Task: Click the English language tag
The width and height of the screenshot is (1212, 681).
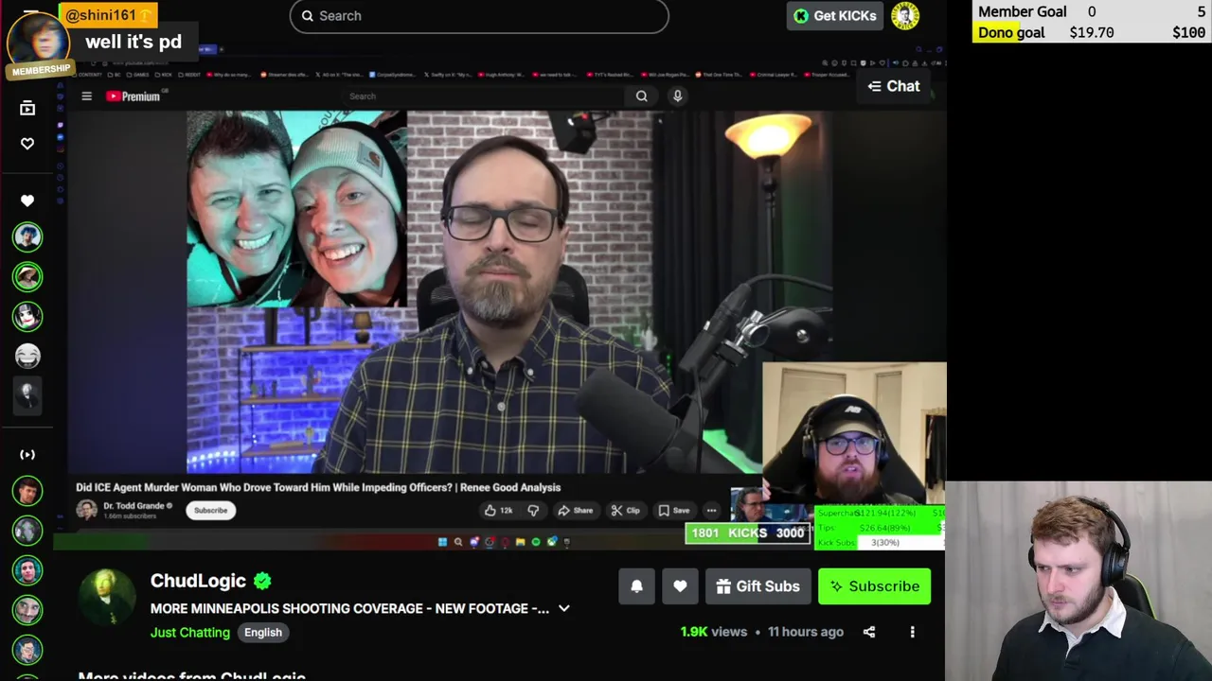Action: [263, 632]
